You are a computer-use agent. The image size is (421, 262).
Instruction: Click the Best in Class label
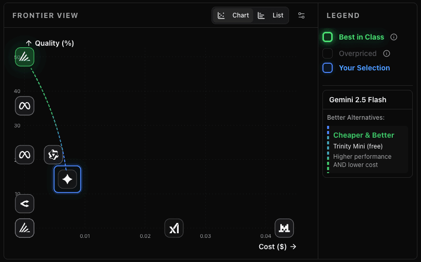tap(361, 37)
